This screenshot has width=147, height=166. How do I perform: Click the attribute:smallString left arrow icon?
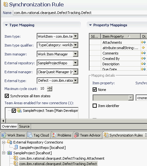[x=143, y=48]
